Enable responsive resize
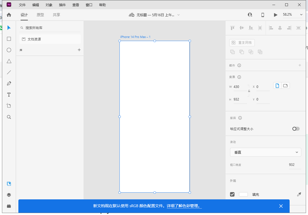 296,129
